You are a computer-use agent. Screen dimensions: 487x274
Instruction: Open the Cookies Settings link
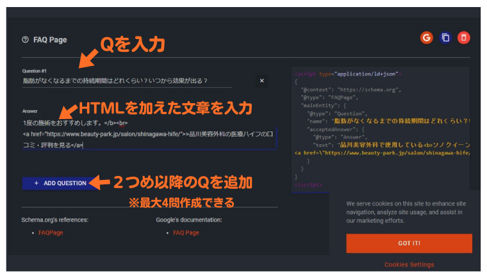[x=409, y=264]
